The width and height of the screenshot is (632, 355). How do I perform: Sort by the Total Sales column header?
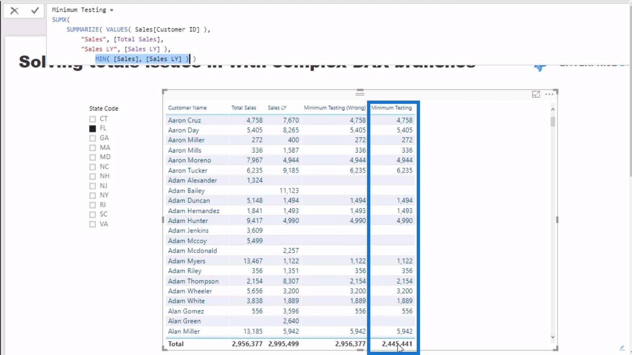pos(243,108)
